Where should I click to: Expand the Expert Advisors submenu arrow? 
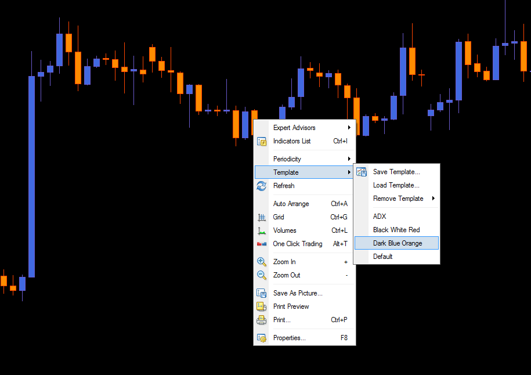(x=349, y=128)
